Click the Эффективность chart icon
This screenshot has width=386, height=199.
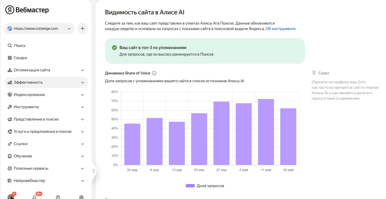coord(10,83)
